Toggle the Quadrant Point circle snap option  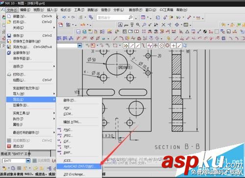pos(167,46)
